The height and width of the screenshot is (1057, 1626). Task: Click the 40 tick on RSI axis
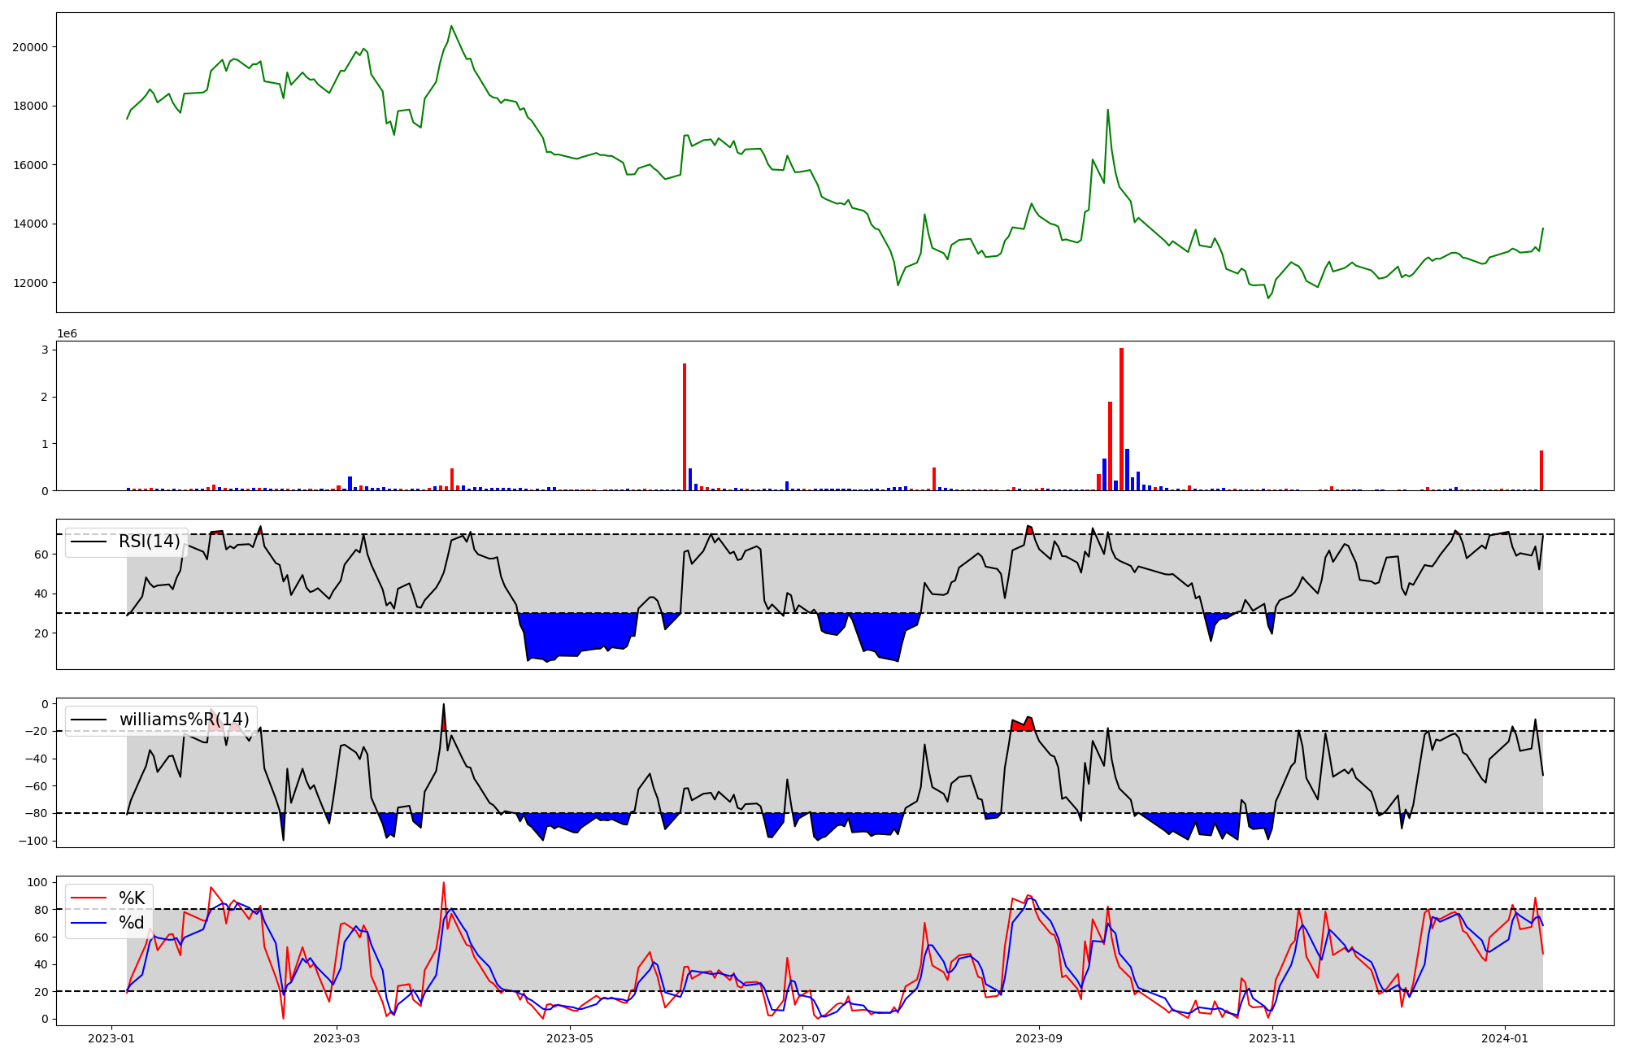coord(41,594)
